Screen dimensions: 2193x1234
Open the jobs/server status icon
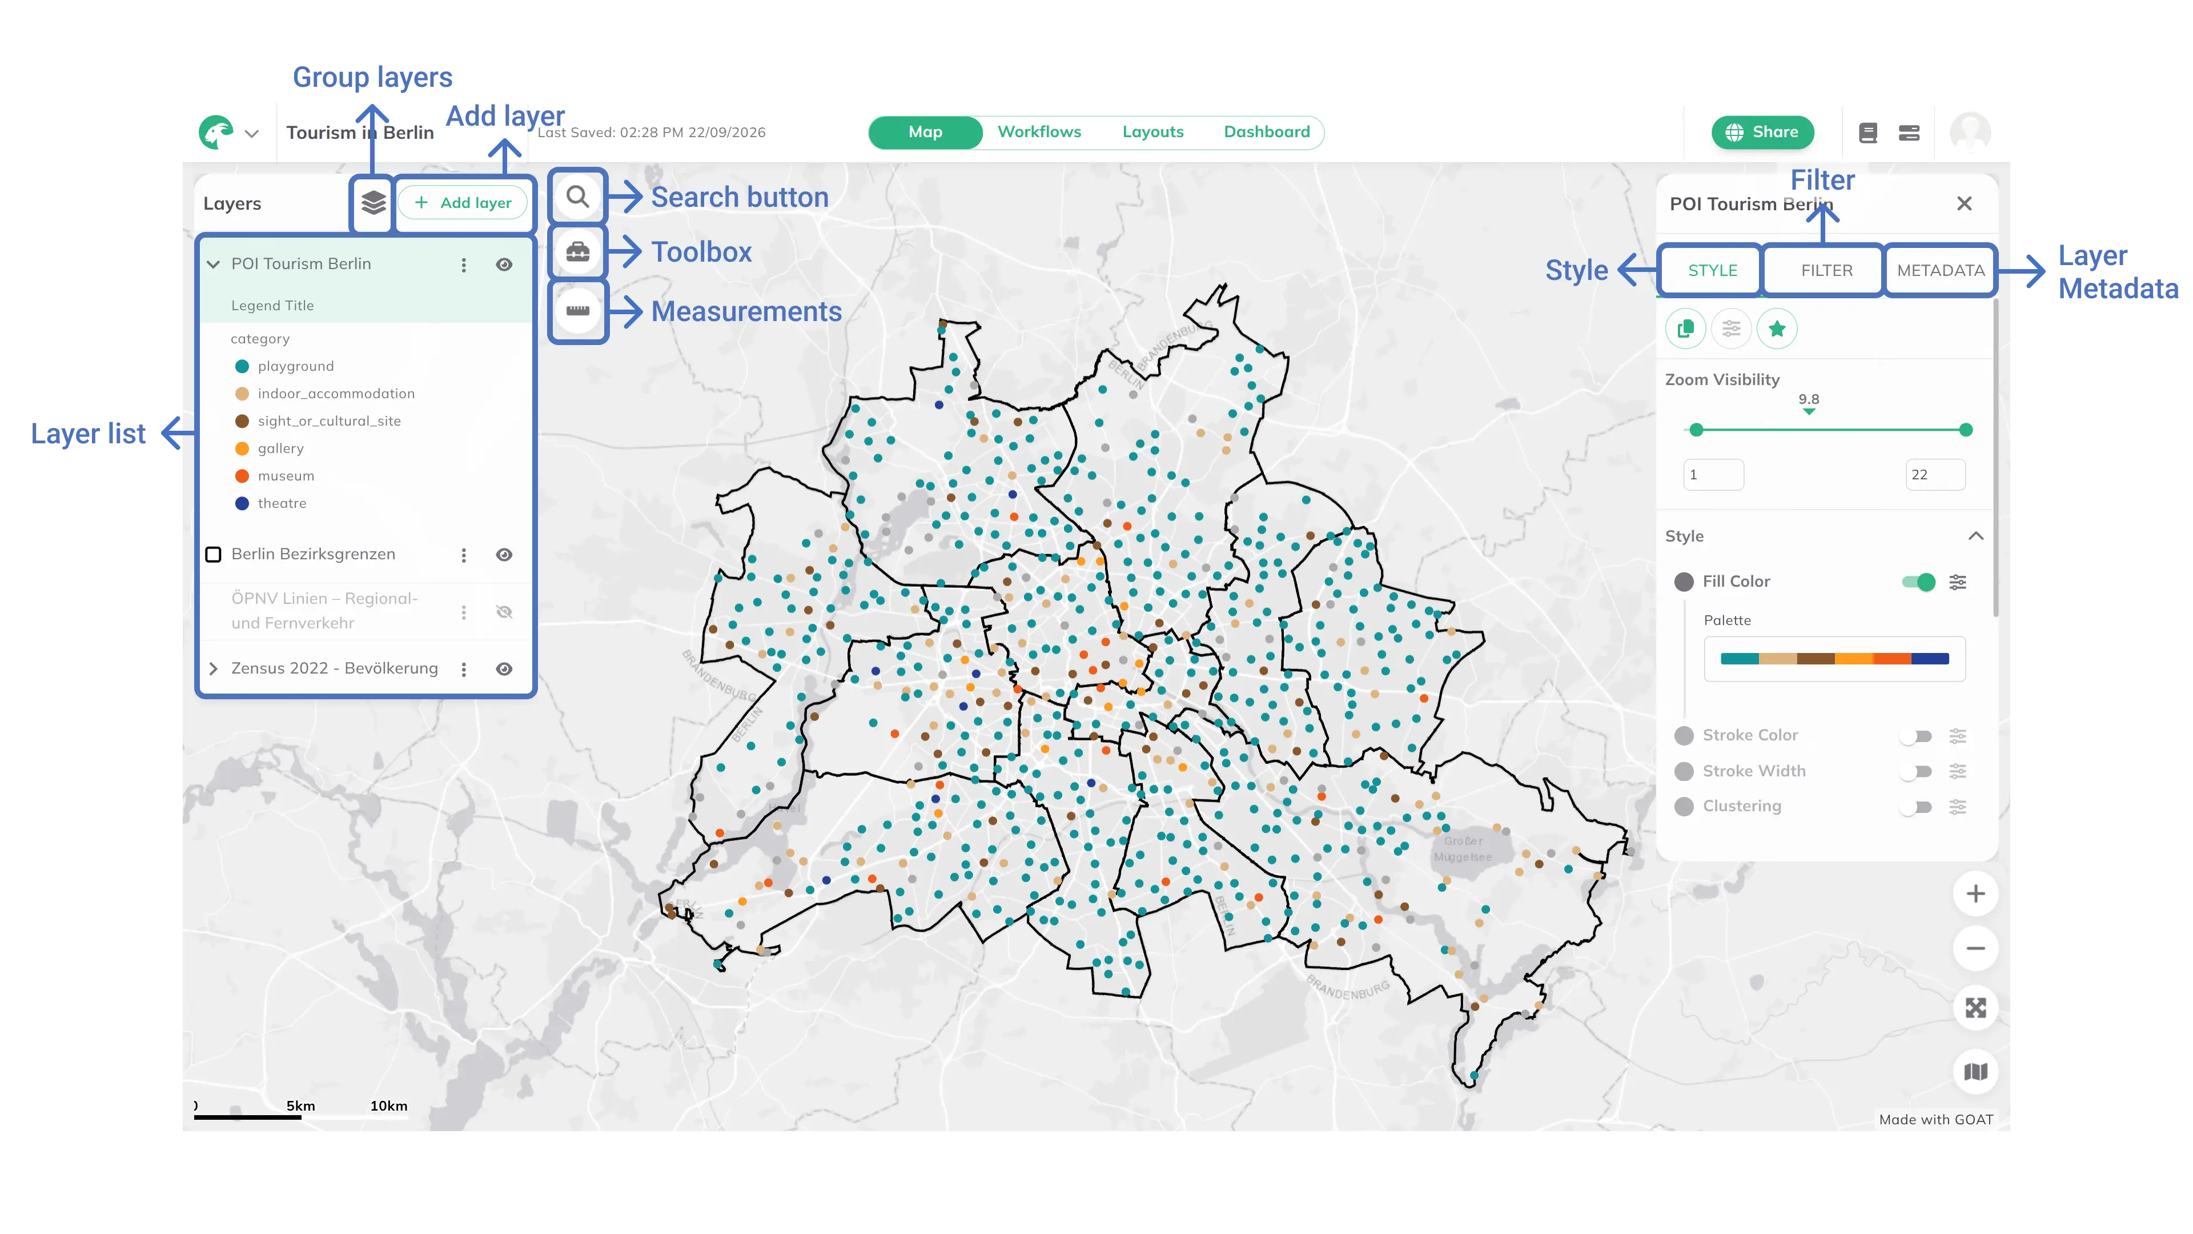click(x=1910, y=132)
